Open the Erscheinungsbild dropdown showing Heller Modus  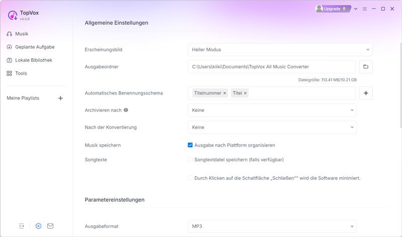(280, 49)
